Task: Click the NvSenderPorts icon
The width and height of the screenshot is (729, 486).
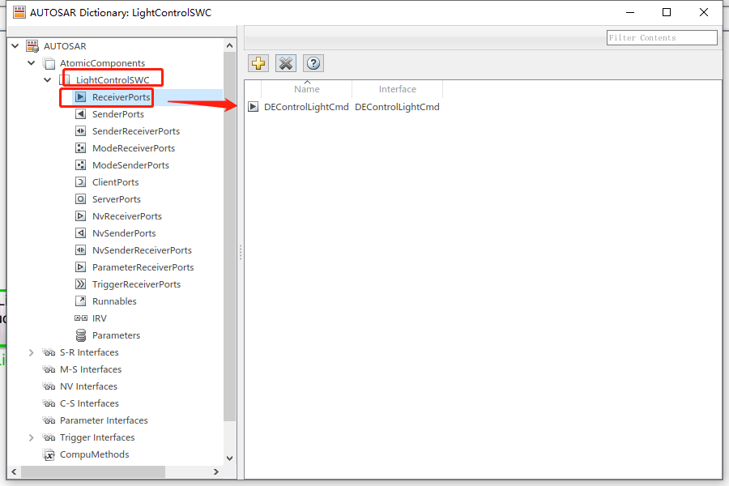Action: (80, 233)
